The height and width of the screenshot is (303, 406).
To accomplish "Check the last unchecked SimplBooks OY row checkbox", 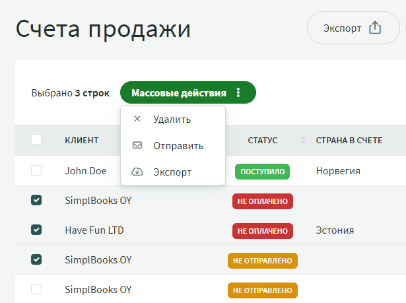I will click(36, 289).
